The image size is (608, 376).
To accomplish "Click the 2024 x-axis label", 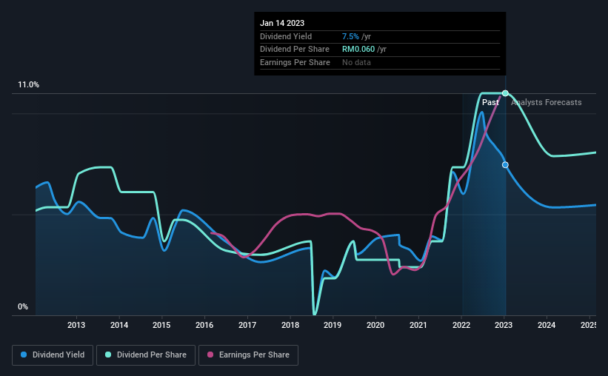I will click(547, 325).
